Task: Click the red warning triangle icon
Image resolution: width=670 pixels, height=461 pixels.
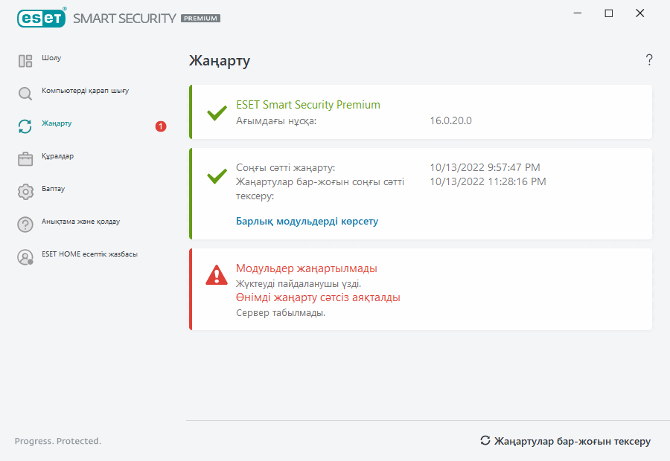Action: coord(217,275)
